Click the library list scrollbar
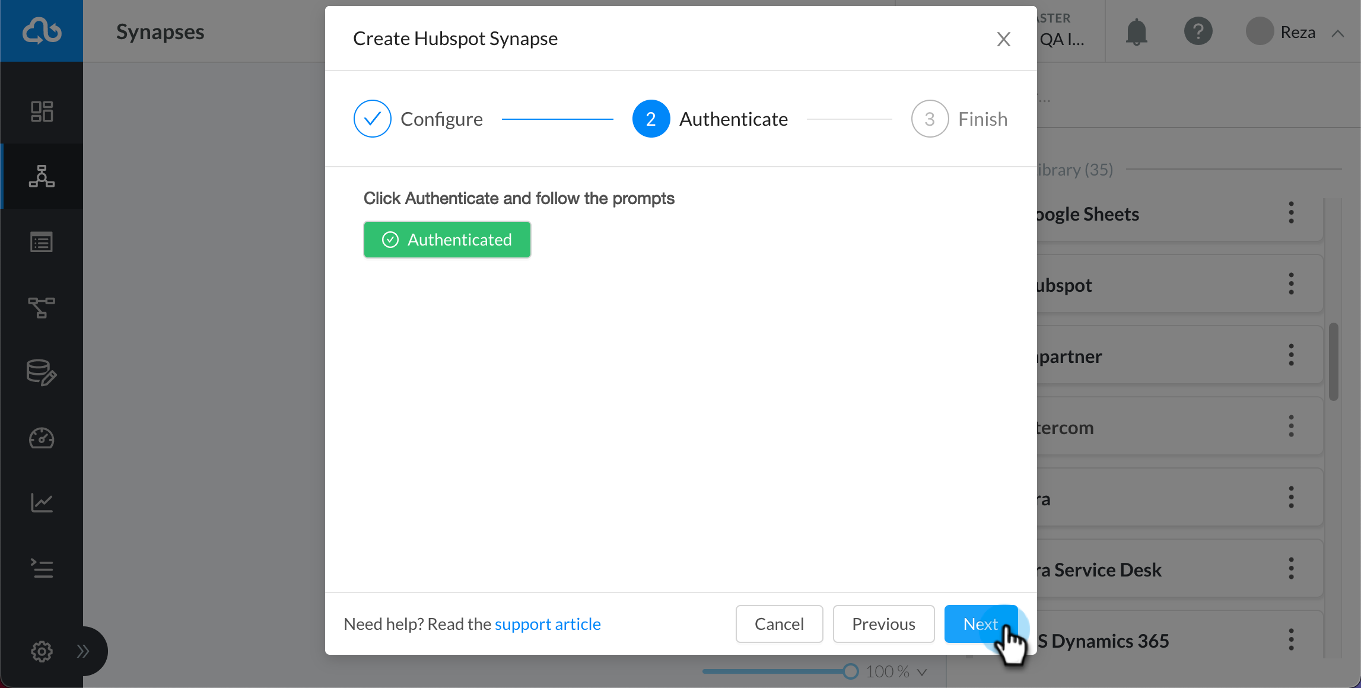1361x688 pixels. pos(1334,362)
